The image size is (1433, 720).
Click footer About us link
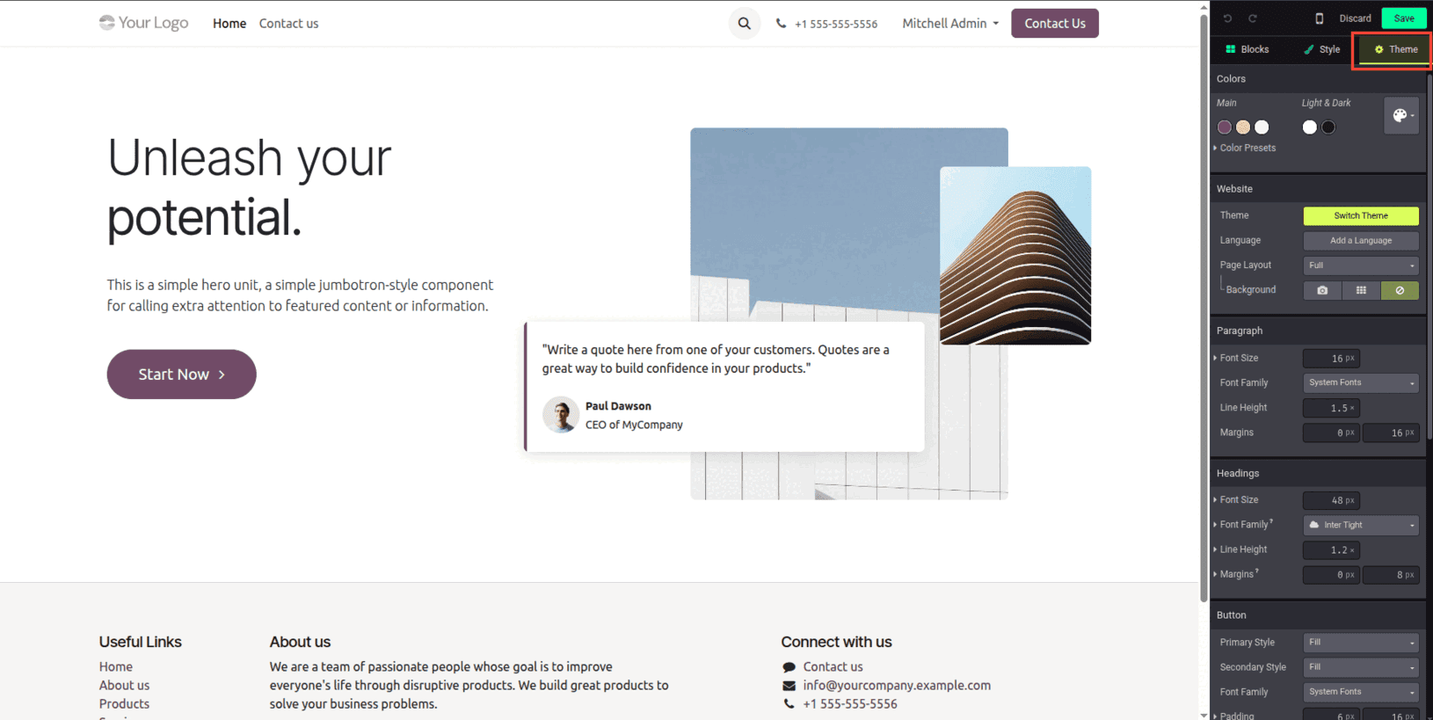pyautogui.click(x=124, y=686)
